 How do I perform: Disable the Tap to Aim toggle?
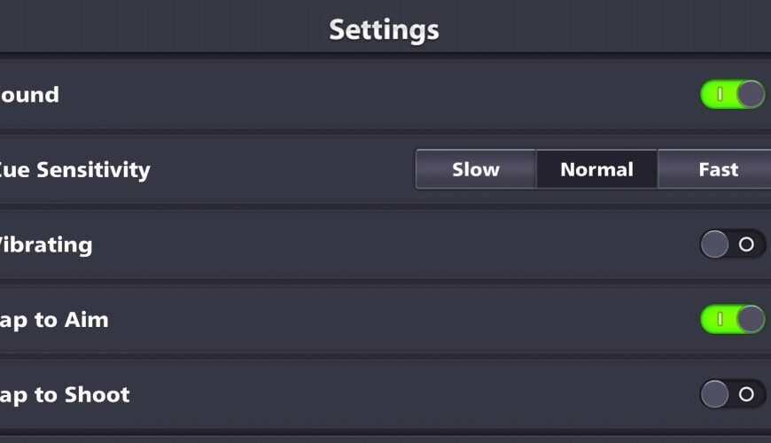pyautogui.click(x=732, y=319)
